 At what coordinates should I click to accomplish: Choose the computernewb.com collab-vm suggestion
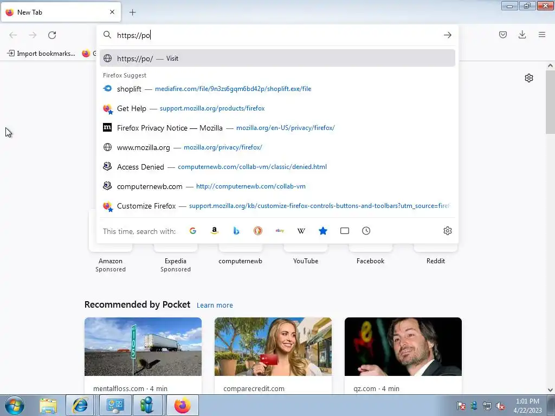pyautogui.click(x=277, y=186)
